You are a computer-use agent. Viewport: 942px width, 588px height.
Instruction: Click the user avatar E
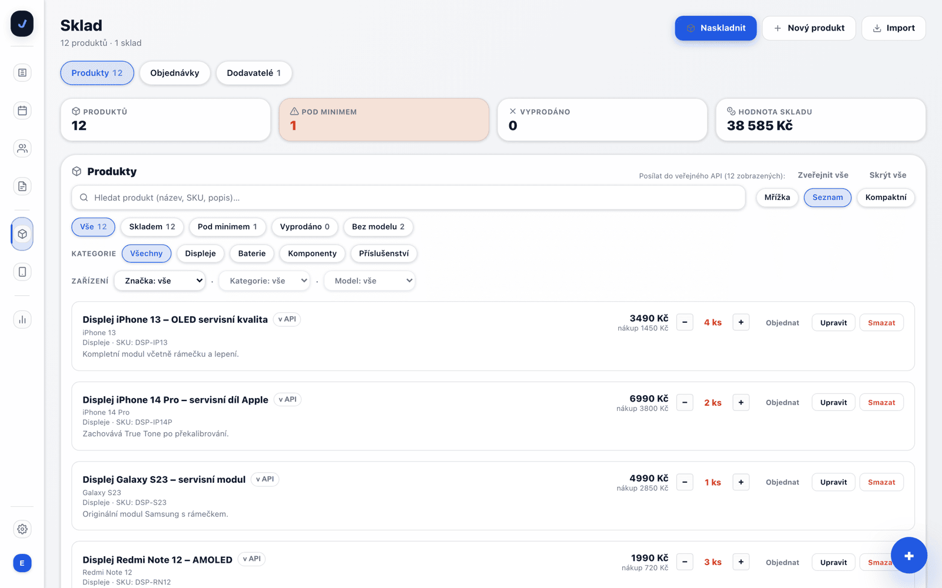[22, 563]
